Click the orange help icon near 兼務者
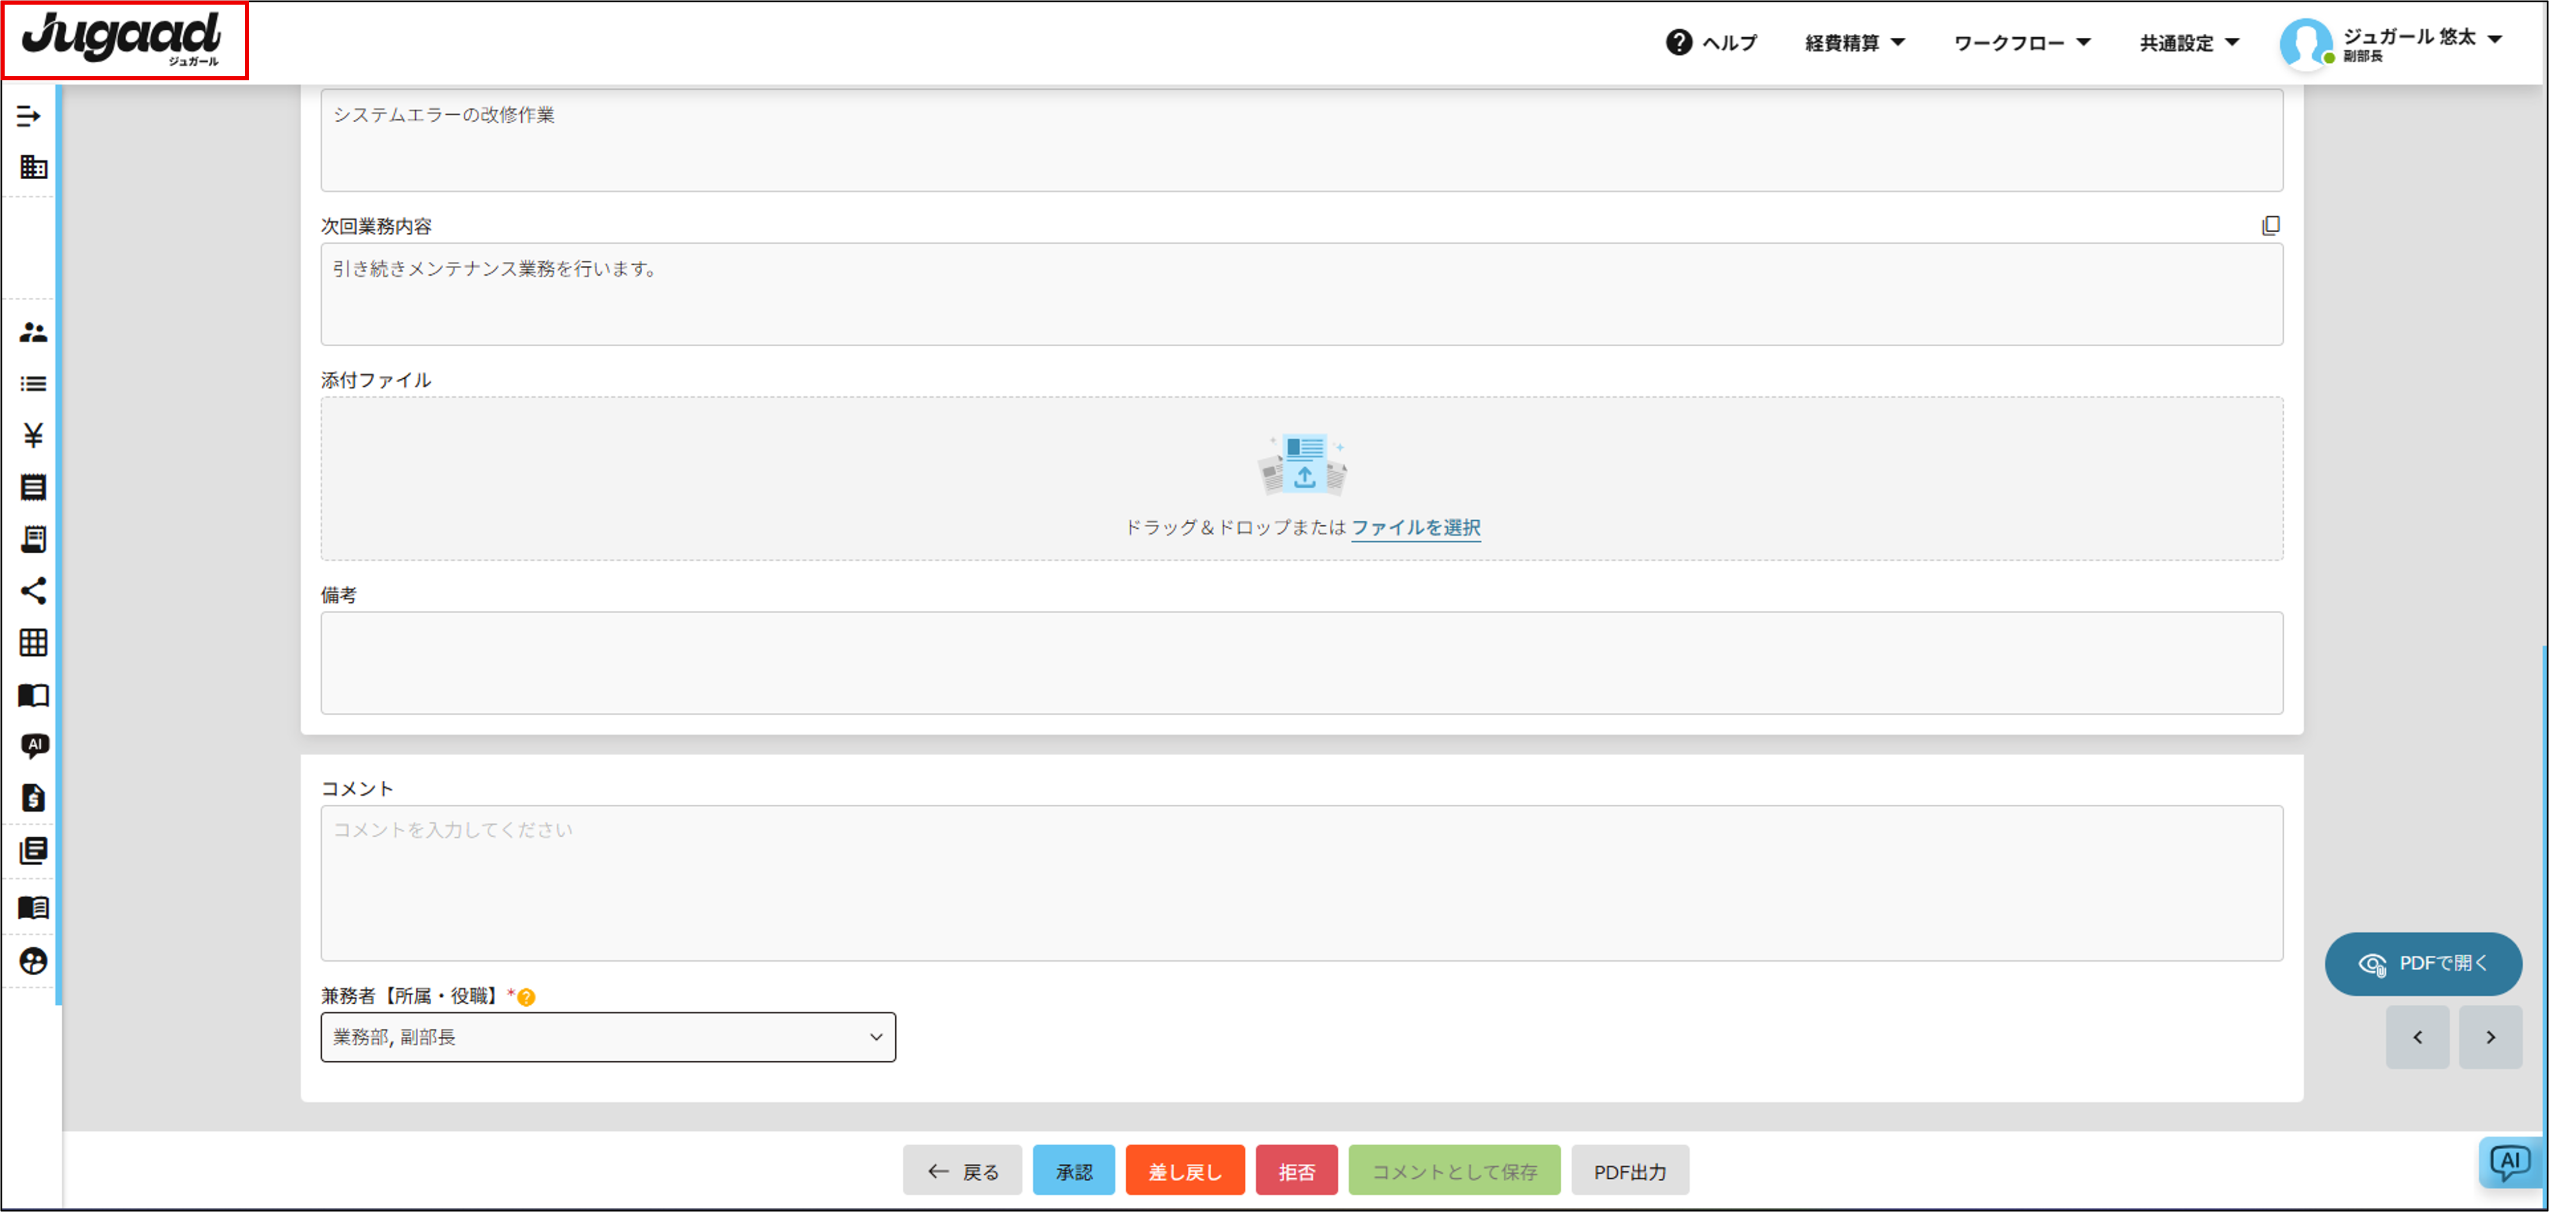 (526, 997)
